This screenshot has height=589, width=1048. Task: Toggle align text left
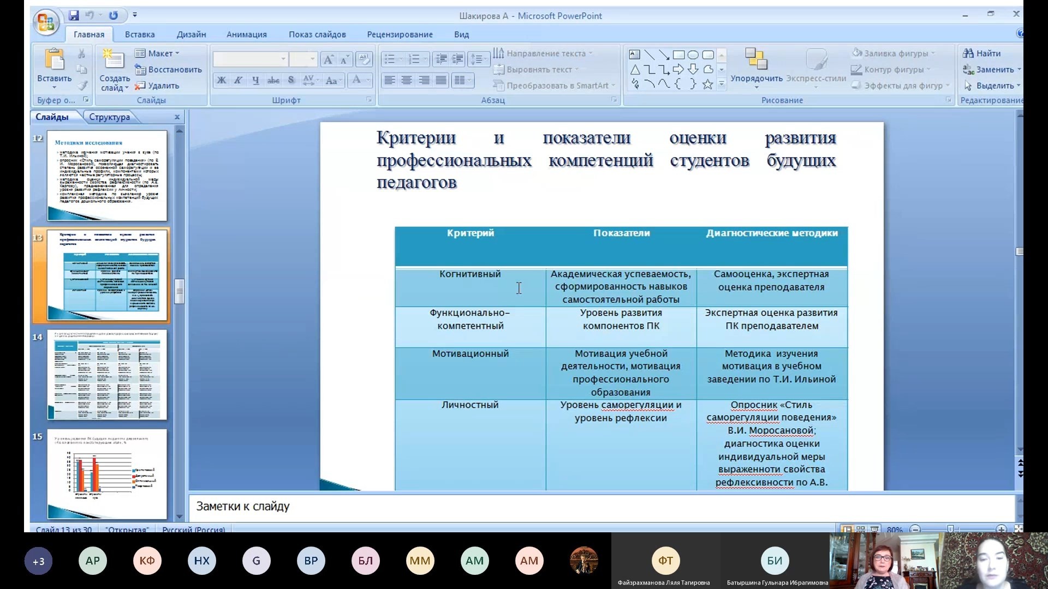[x=389, y=81]
